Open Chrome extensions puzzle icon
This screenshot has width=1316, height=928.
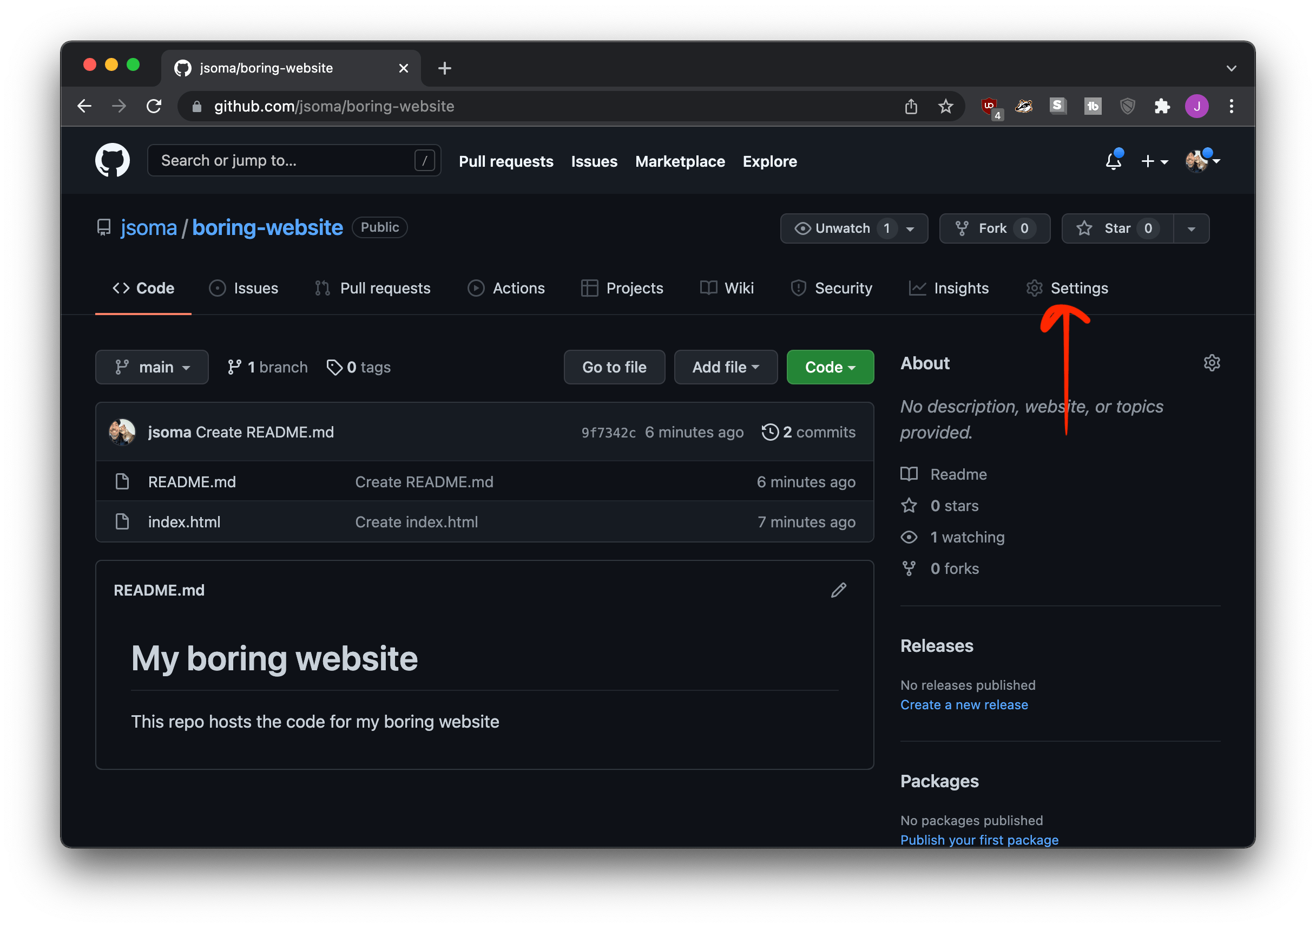tap(1162, 107)
